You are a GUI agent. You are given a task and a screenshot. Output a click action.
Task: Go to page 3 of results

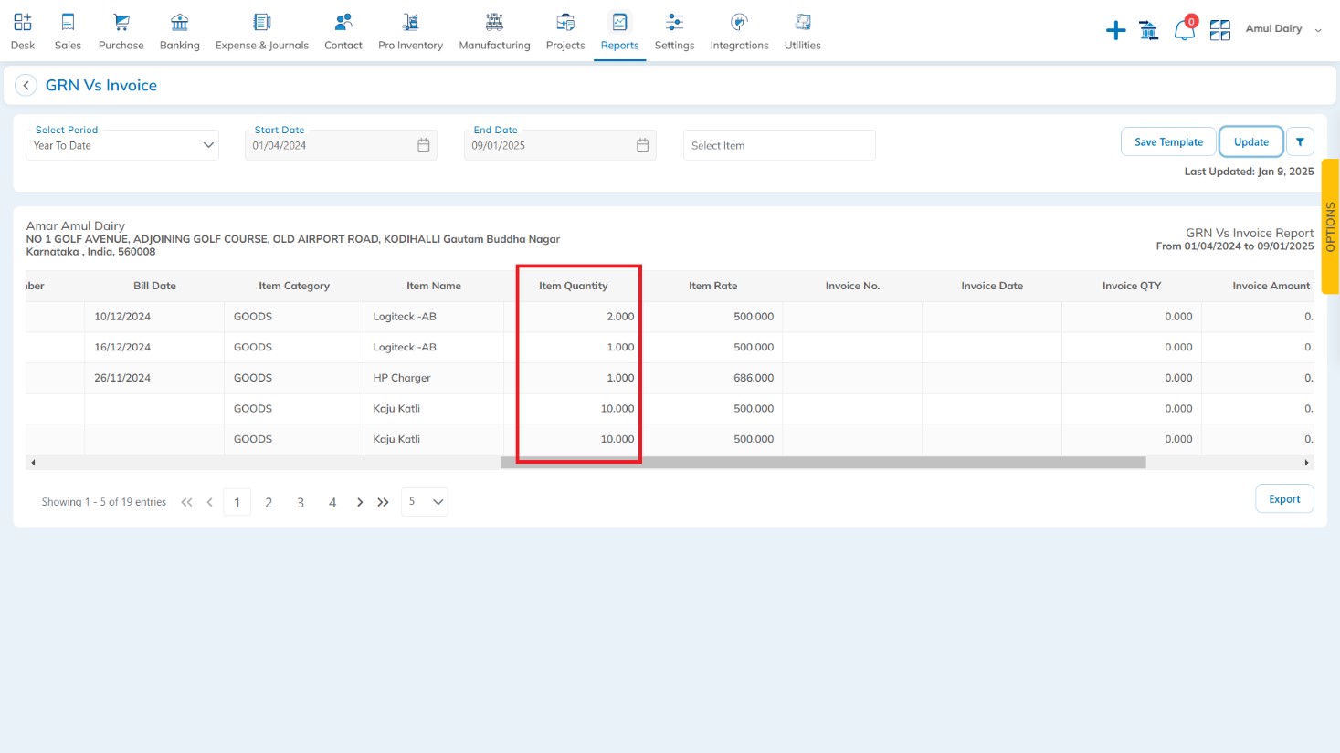(301, 503)
